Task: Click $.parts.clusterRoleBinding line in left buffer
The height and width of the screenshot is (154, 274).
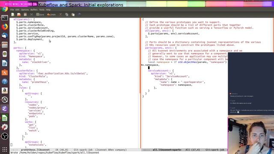Action: (x=36, y=31)
